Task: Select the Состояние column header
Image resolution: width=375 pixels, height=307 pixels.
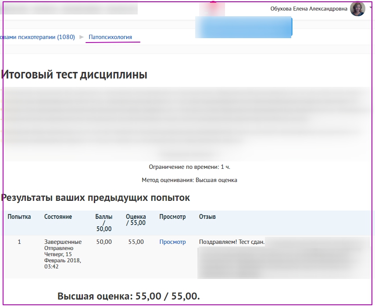Action: tap(58, 217)
